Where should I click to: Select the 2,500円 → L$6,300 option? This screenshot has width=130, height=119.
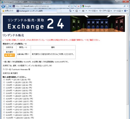[4, 90]
